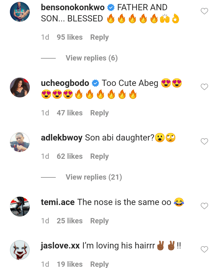Viewport: 223px width, 268px height.
Task: Like adlekbwoy's comment with the heart
Action: [204, 142]
